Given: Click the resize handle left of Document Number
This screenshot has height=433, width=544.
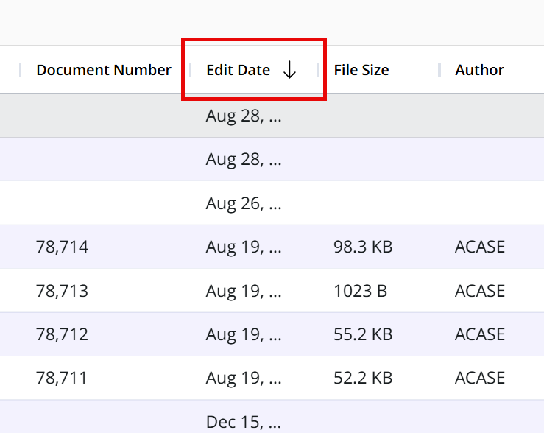Looking at the screenshot, I should (x=20, y=70).
